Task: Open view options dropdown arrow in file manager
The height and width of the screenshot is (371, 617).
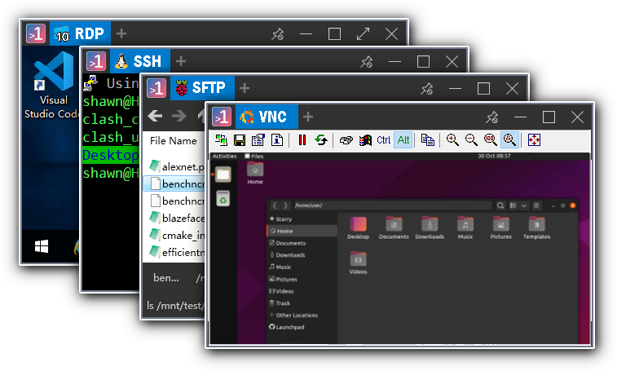Action: [x=524, y=205]
